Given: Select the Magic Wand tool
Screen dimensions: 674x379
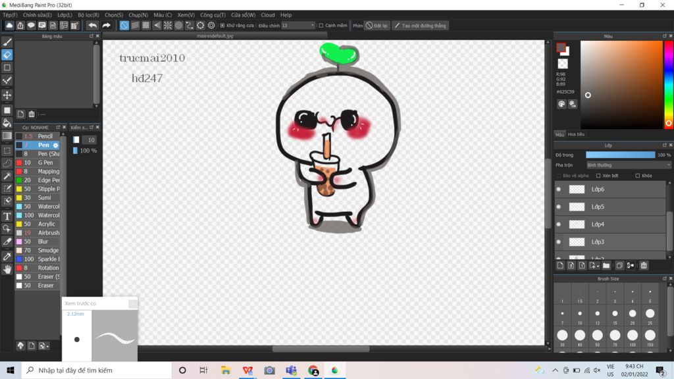Looking at the screenshot, I should [7, 176].
